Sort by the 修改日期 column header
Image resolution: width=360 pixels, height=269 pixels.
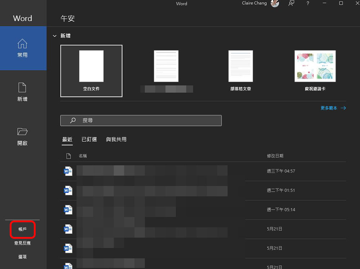coord(275,156)
